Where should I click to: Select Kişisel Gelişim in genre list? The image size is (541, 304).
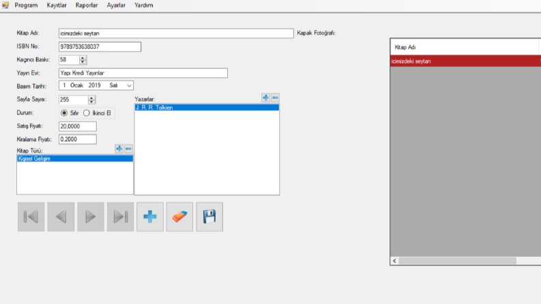point(75,159)
